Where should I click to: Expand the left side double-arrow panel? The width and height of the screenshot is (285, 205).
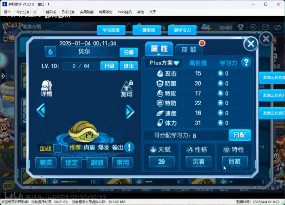click(3, 76)
